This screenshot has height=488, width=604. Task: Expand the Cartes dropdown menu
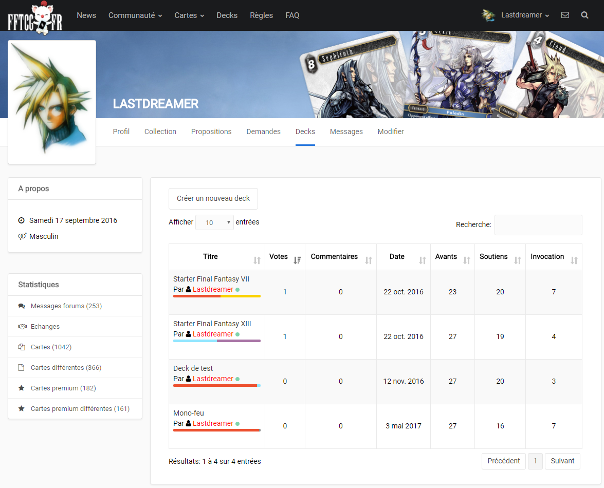pyautogui.click(x=189, y=15)
